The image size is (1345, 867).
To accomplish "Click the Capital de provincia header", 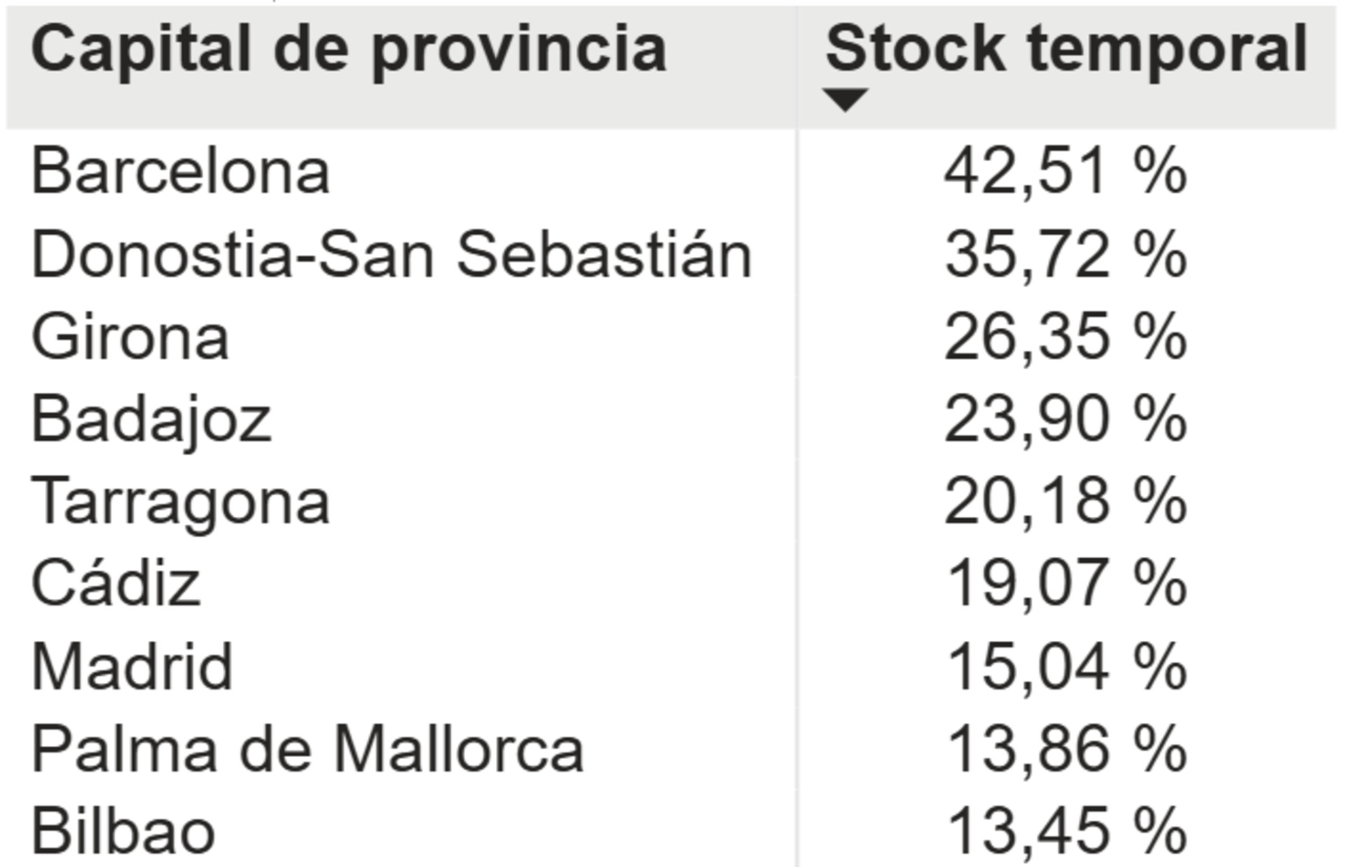I will tap(349, 49).
